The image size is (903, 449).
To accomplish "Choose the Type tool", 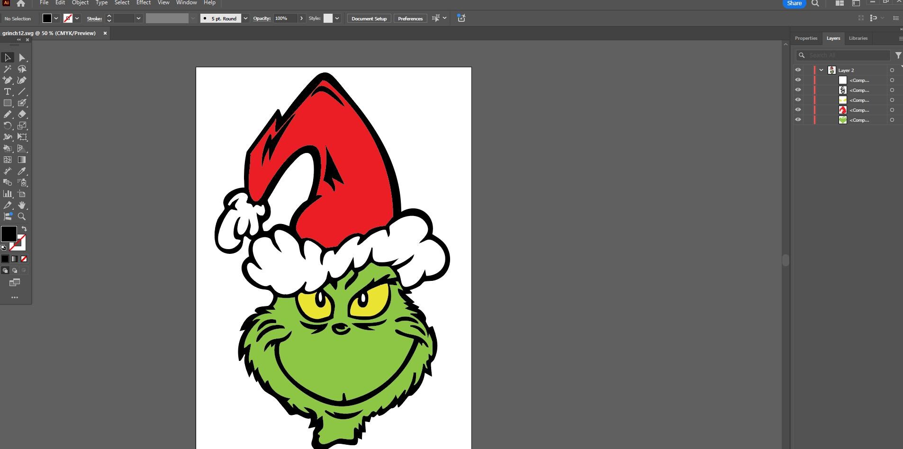I will click(7, 91).
